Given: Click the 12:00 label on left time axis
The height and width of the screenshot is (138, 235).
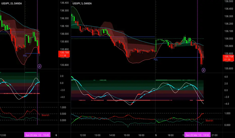Looking at the screenshot, I should coord(3,135).
